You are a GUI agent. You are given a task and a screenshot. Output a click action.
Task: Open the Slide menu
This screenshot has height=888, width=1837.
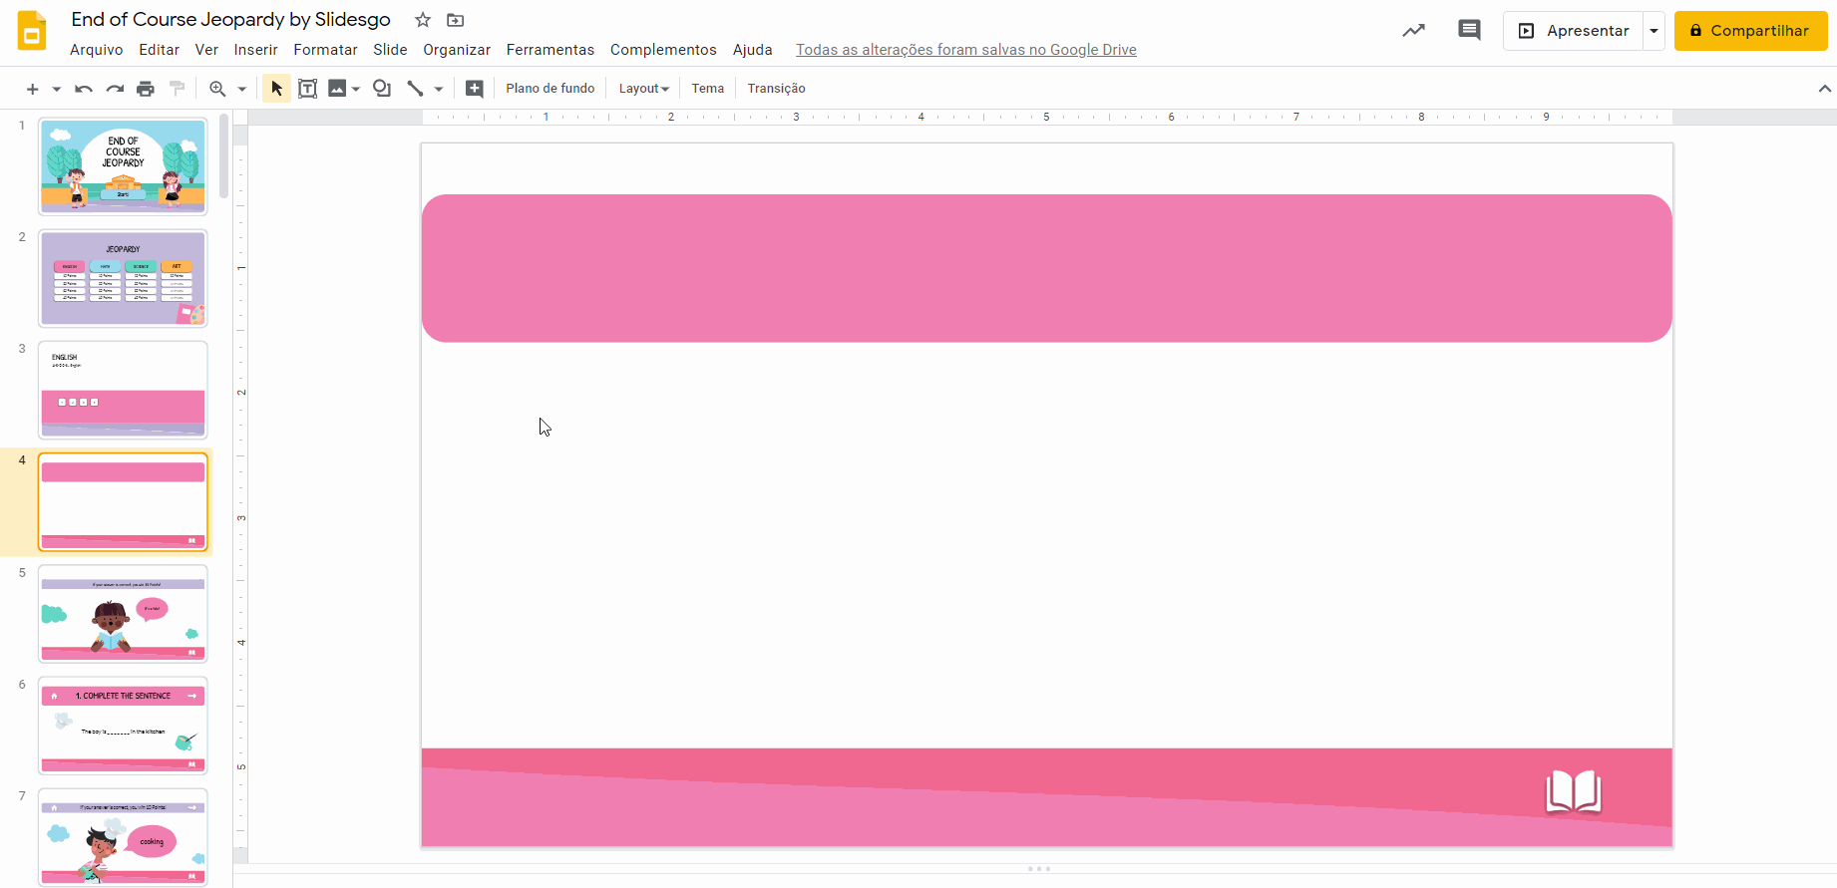390,50
